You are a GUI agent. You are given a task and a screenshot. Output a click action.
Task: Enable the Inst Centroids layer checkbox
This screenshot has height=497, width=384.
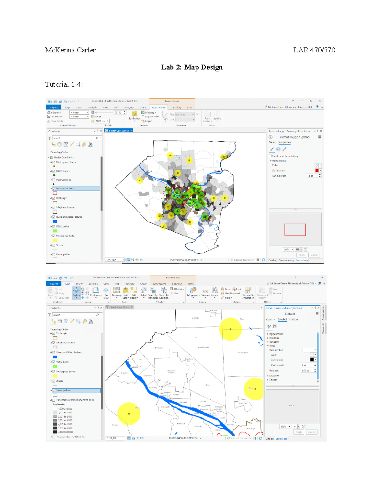pos(54,180)
